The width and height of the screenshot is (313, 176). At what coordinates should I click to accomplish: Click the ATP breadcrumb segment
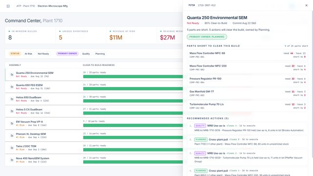click(x=19, y=6)
